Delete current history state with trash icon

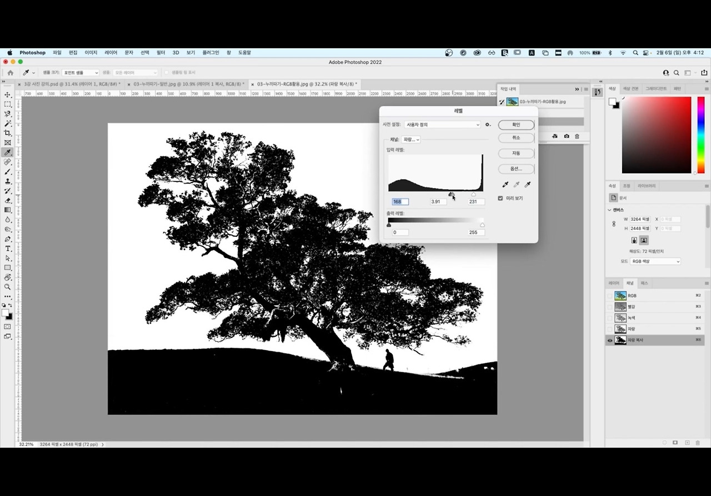pyautogui.click(x=577, y=136)
